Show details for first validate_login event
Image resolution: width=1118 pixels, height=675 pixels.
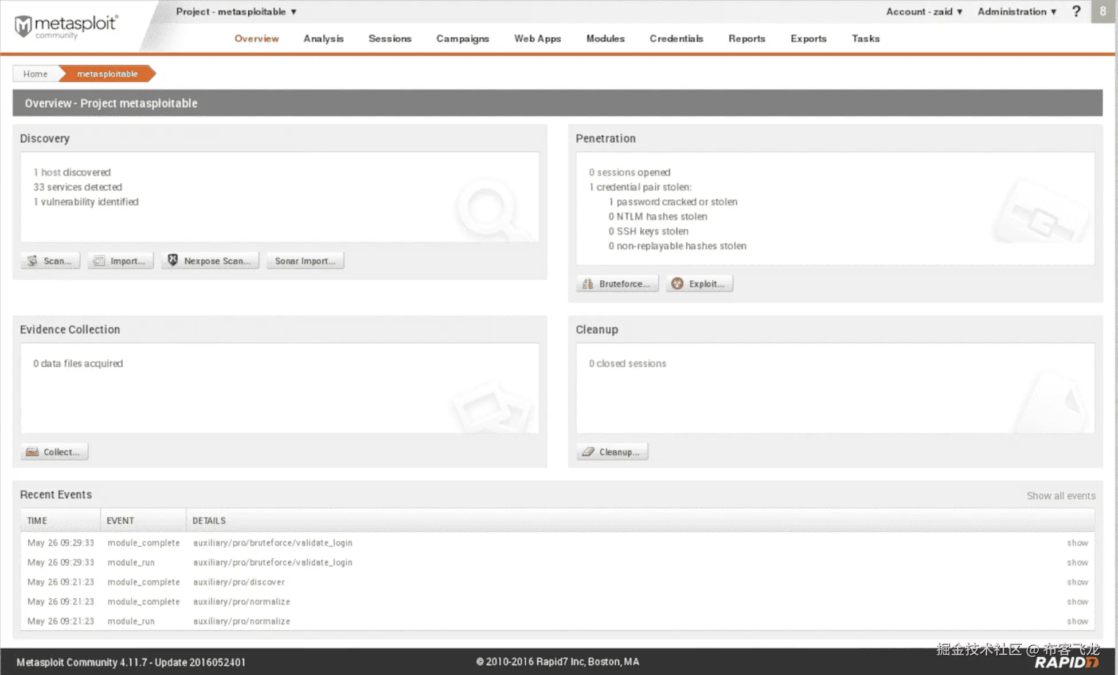point(1077,543)
